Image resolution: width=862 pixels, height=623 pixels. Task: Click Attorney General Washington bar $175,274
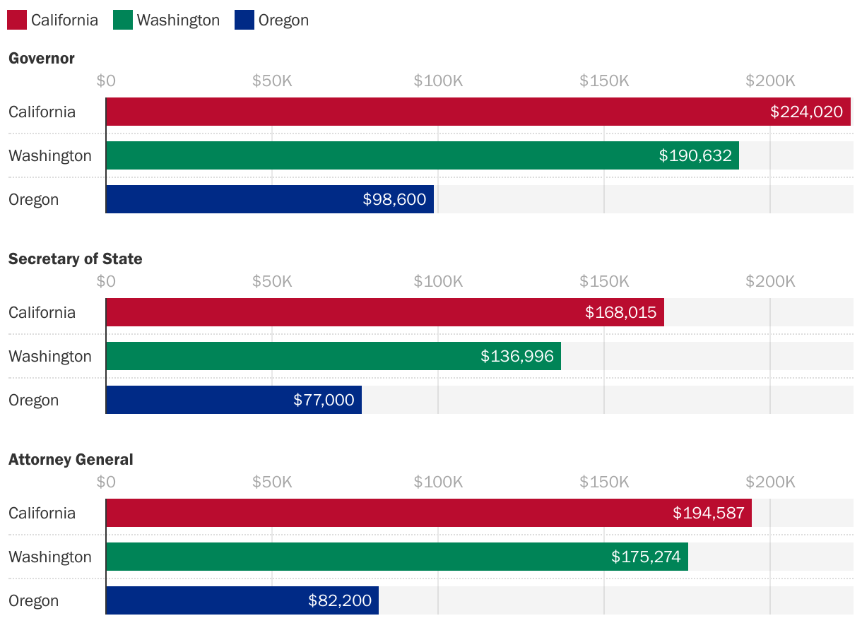click(x=397, y=557)
